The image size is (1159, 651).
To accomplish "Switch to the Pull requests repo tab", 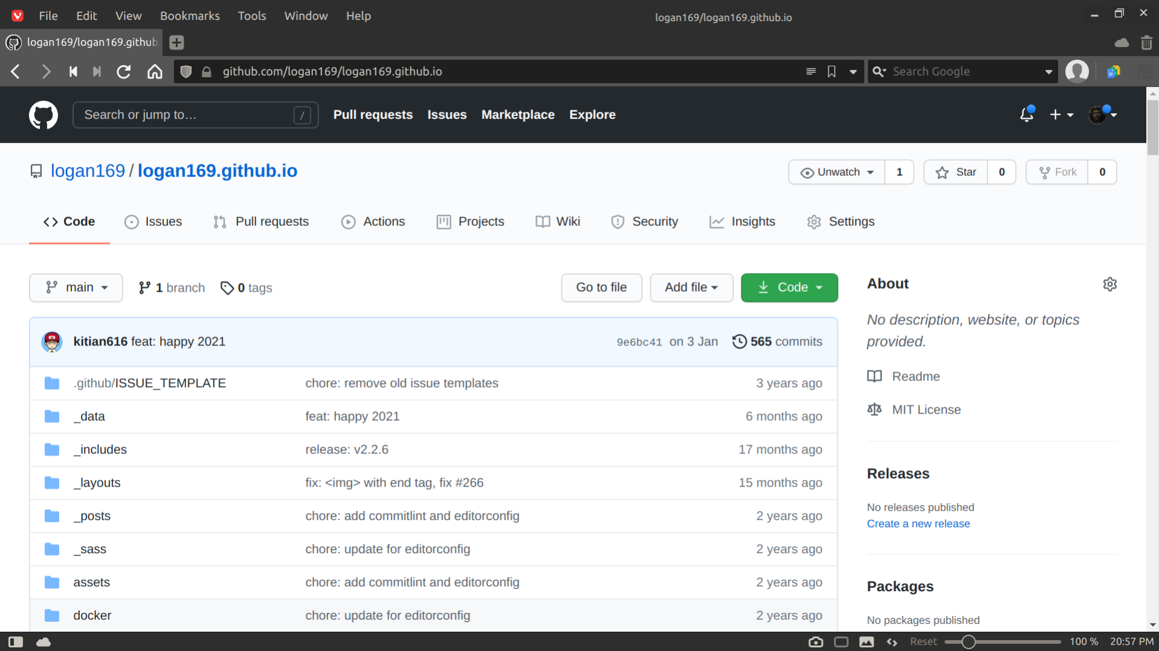I will (261, 222).
